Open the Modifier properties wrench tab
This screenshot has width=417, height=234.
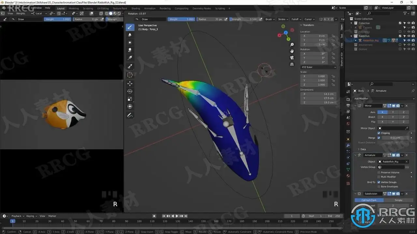point(348,145)
